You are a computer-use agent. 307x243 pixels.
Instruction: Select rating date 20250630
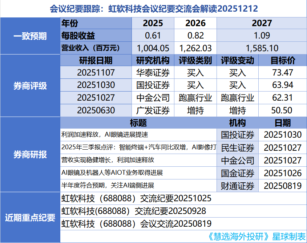coord(96,110)
